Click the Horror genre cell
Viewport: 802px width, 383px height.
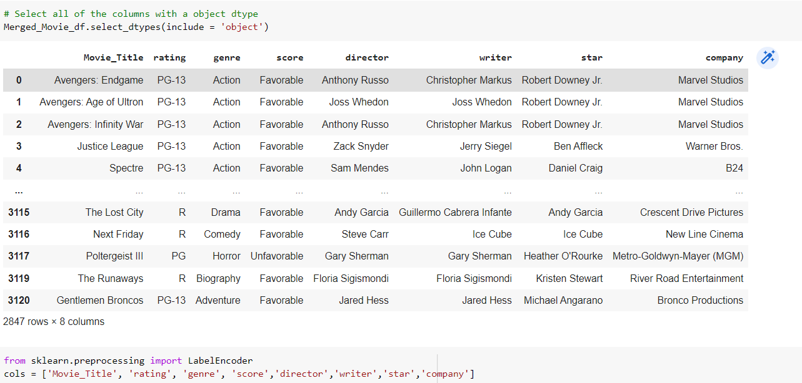226,256
